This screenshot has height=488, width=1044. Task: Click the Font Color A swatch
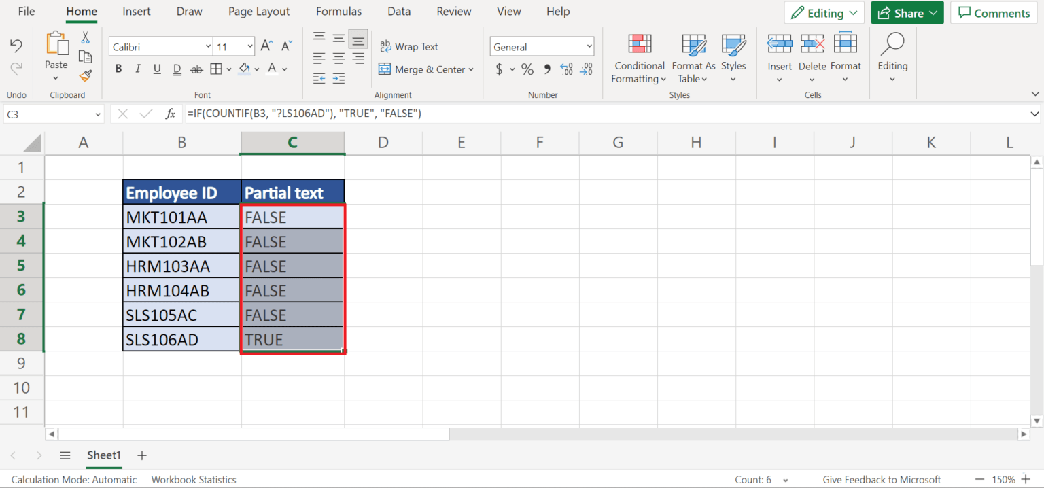[273, 69]
